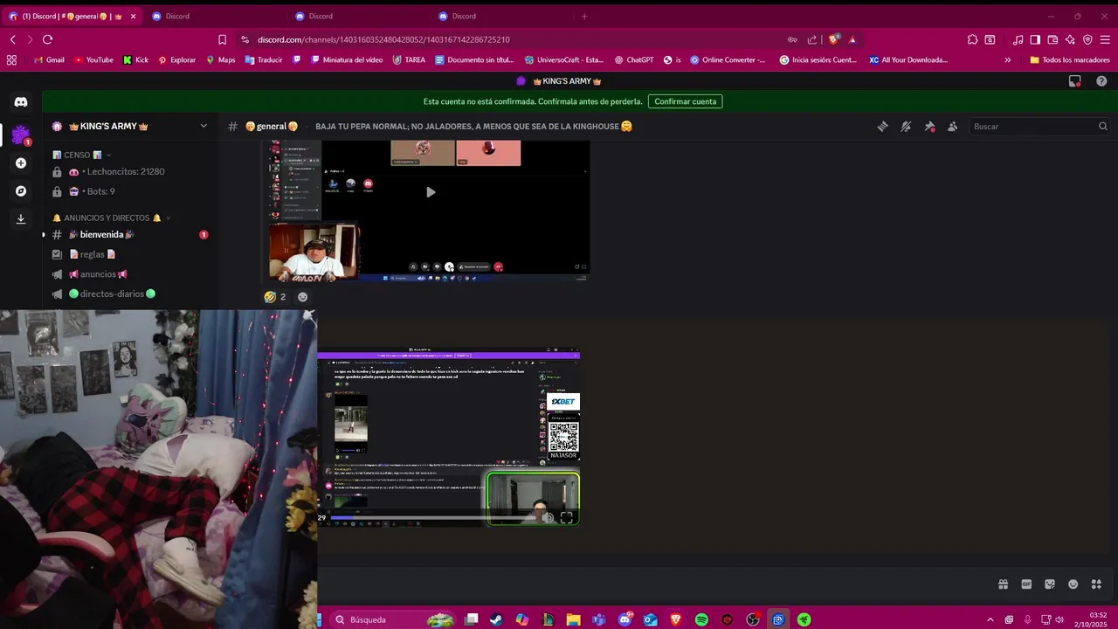Open Threads icon in channel header
The width and height of the screenshot is (1118, 629).
pyautogui.click(x=883, y=127)
